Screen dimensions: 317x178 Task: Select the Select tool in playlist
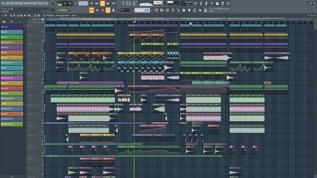[32, 15]
